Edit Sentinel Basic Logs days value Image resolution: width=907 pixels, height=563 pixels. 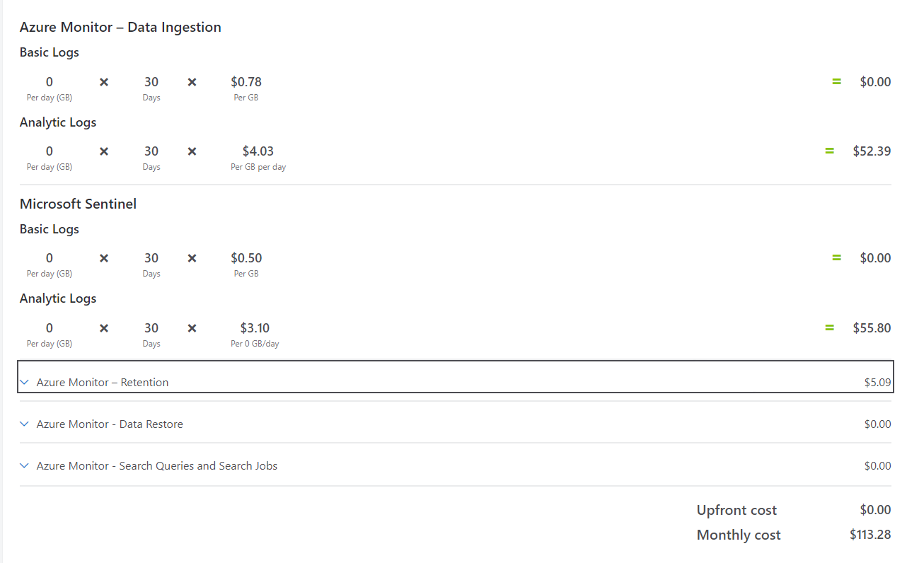pyautogui.click(x=151, y=258)
